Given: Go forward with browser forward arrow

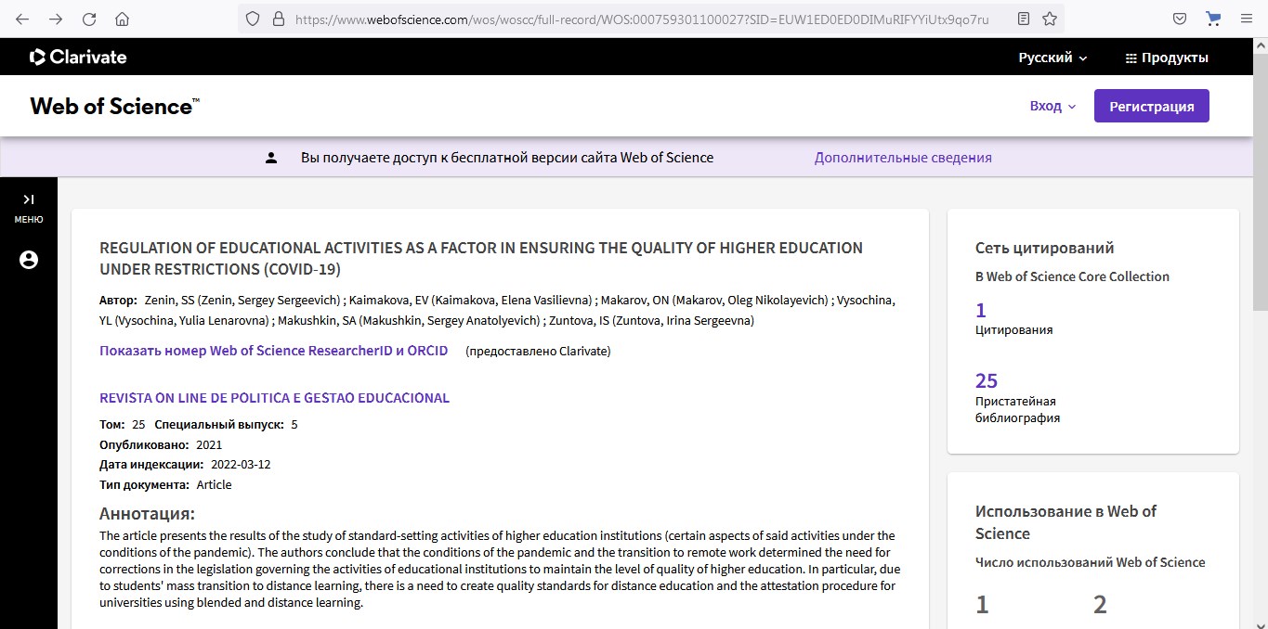Looking at the screenshot, I should point(56,19).
